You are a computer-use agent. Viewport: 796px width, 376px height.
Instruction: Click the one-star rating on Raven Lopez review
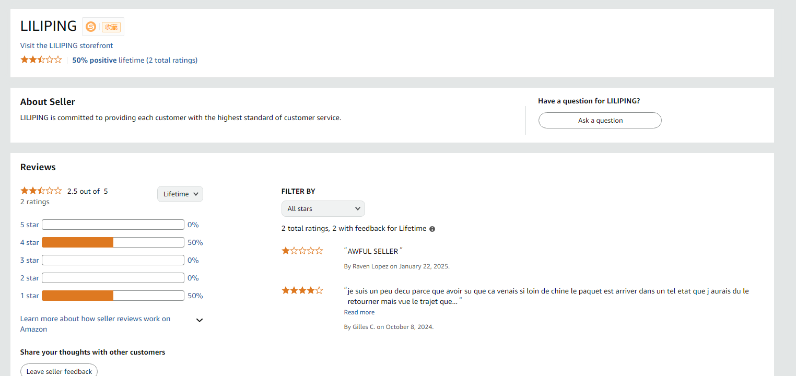(x=302, y=251)
